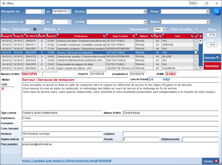Viewport: 222px width, 165px height.
Task: Click magnifier icon in Profession column header
Action: click(104, 36)
